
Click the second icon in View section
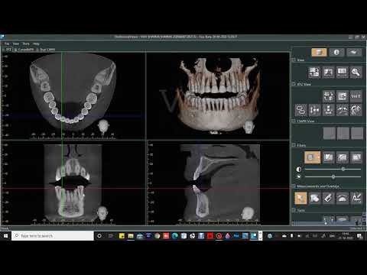coord(328,73)
